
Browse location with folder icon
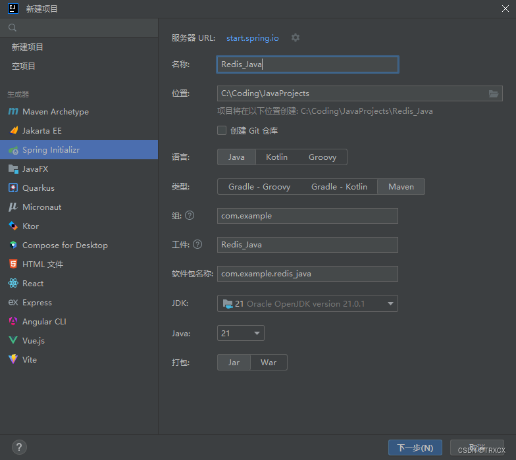[494, 93]
